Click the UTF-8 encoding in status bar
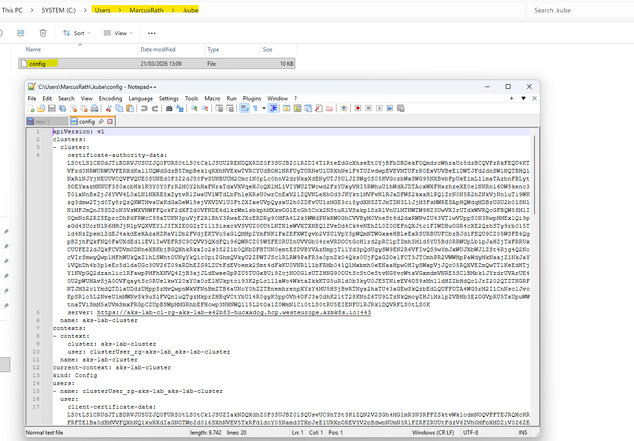This screenshot has height=441, width=634. point(471,433)
